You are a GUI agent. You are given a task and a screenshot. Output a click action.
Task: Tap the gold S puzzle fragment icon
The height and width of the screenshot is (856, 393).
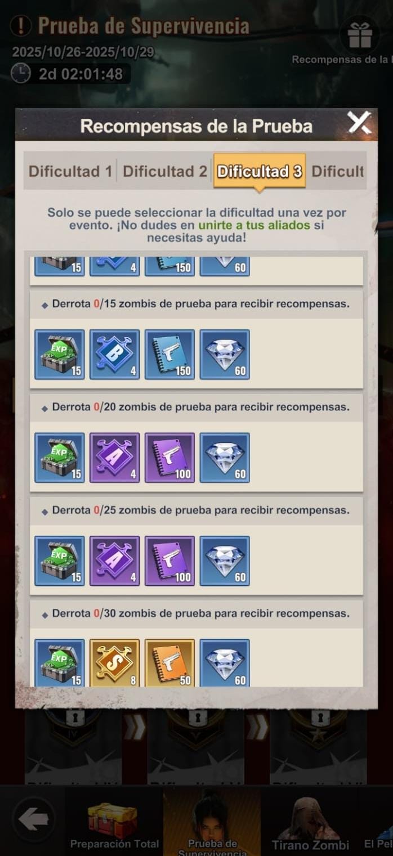tap(115, 663)
